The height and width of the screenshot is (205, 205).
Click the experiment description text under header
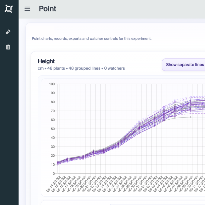pyautogui.click(x=92, y=38)
